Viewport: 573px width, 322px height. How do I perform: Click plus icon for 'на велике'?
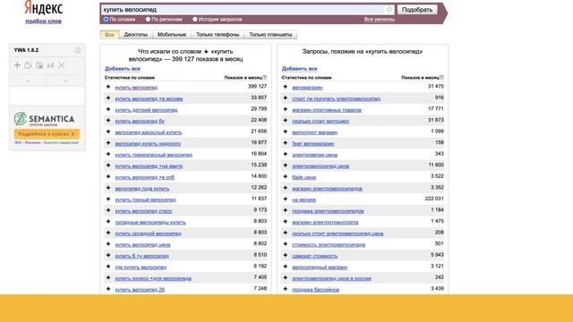[286, 199]
